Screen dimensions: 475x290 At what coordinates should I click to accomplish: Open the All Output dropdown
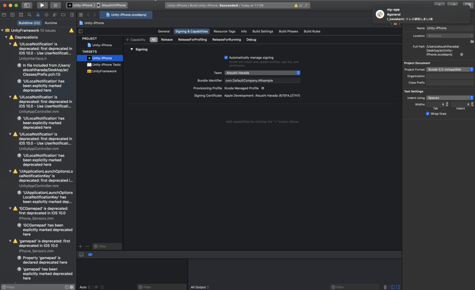(200, 287)
